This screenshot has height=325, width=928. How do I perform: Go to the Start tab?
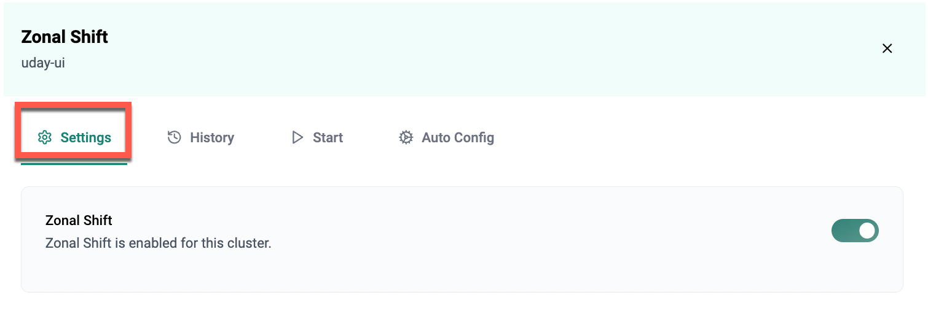328,137
